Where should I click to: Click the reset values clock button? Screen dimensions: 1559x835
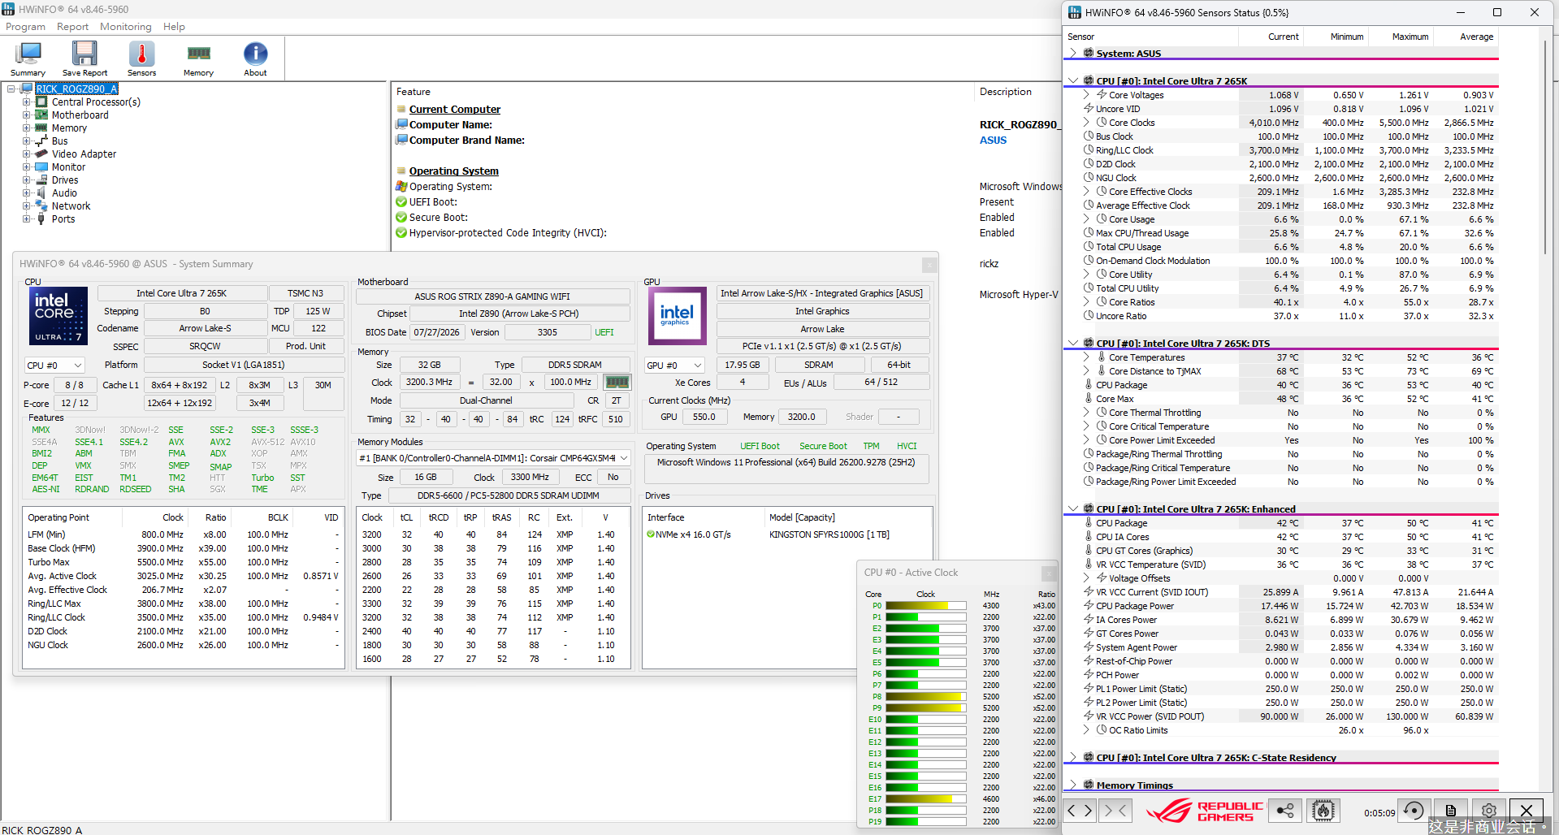pyautogui.click(x=1414, y=811)
